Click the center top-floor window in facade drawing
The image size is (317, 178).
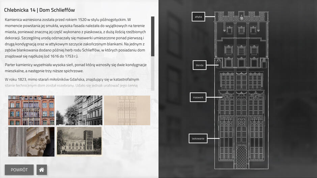click(241, 30)
